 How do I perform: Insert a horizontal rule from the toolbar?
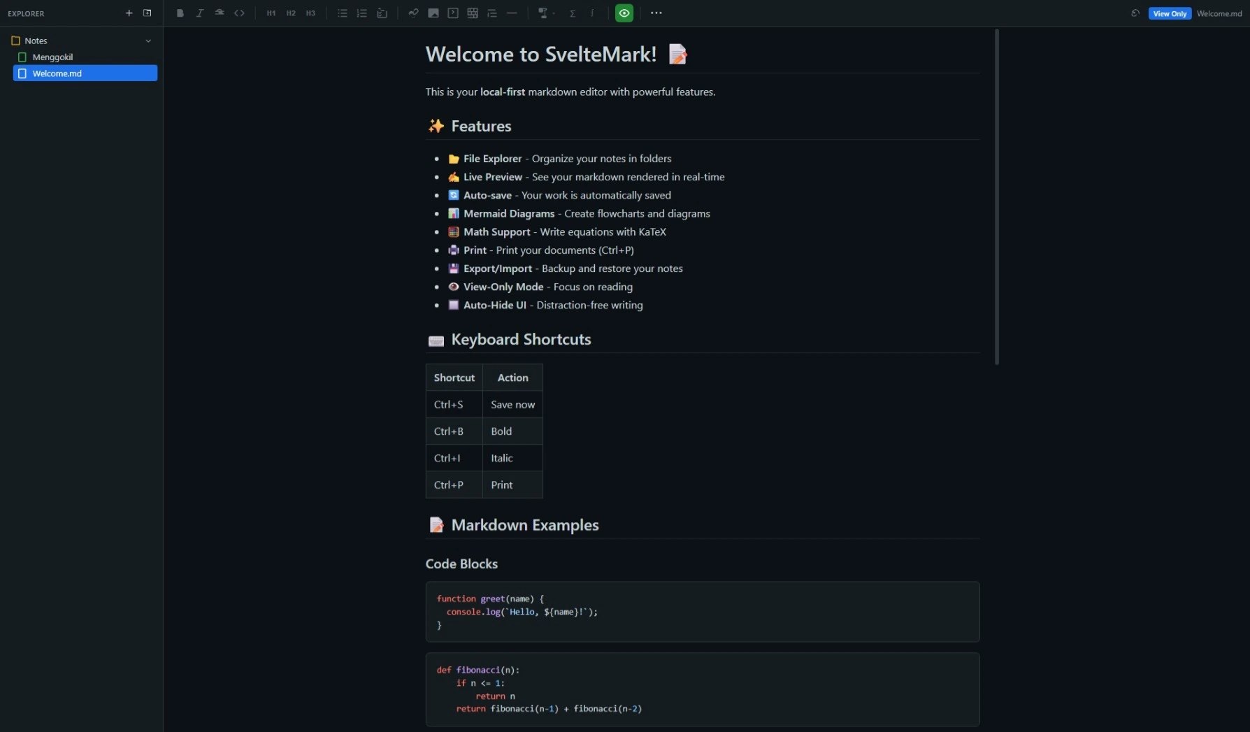[512, 13]
